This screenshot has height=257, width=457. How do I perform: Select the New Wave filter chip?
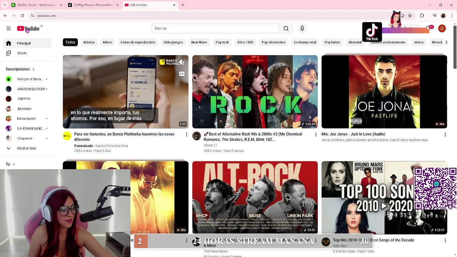pyautogui.click(x=199, y=42)
